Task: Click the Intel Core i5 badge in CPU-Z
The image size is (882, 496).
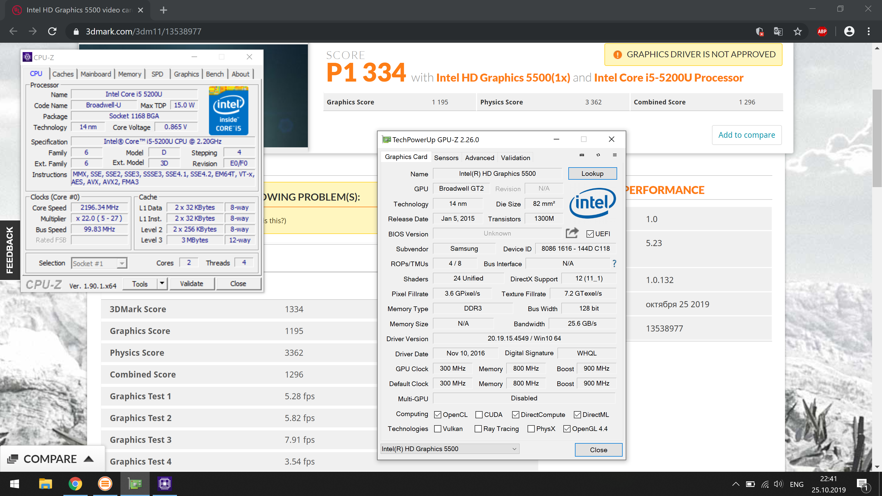Action: 228,110
